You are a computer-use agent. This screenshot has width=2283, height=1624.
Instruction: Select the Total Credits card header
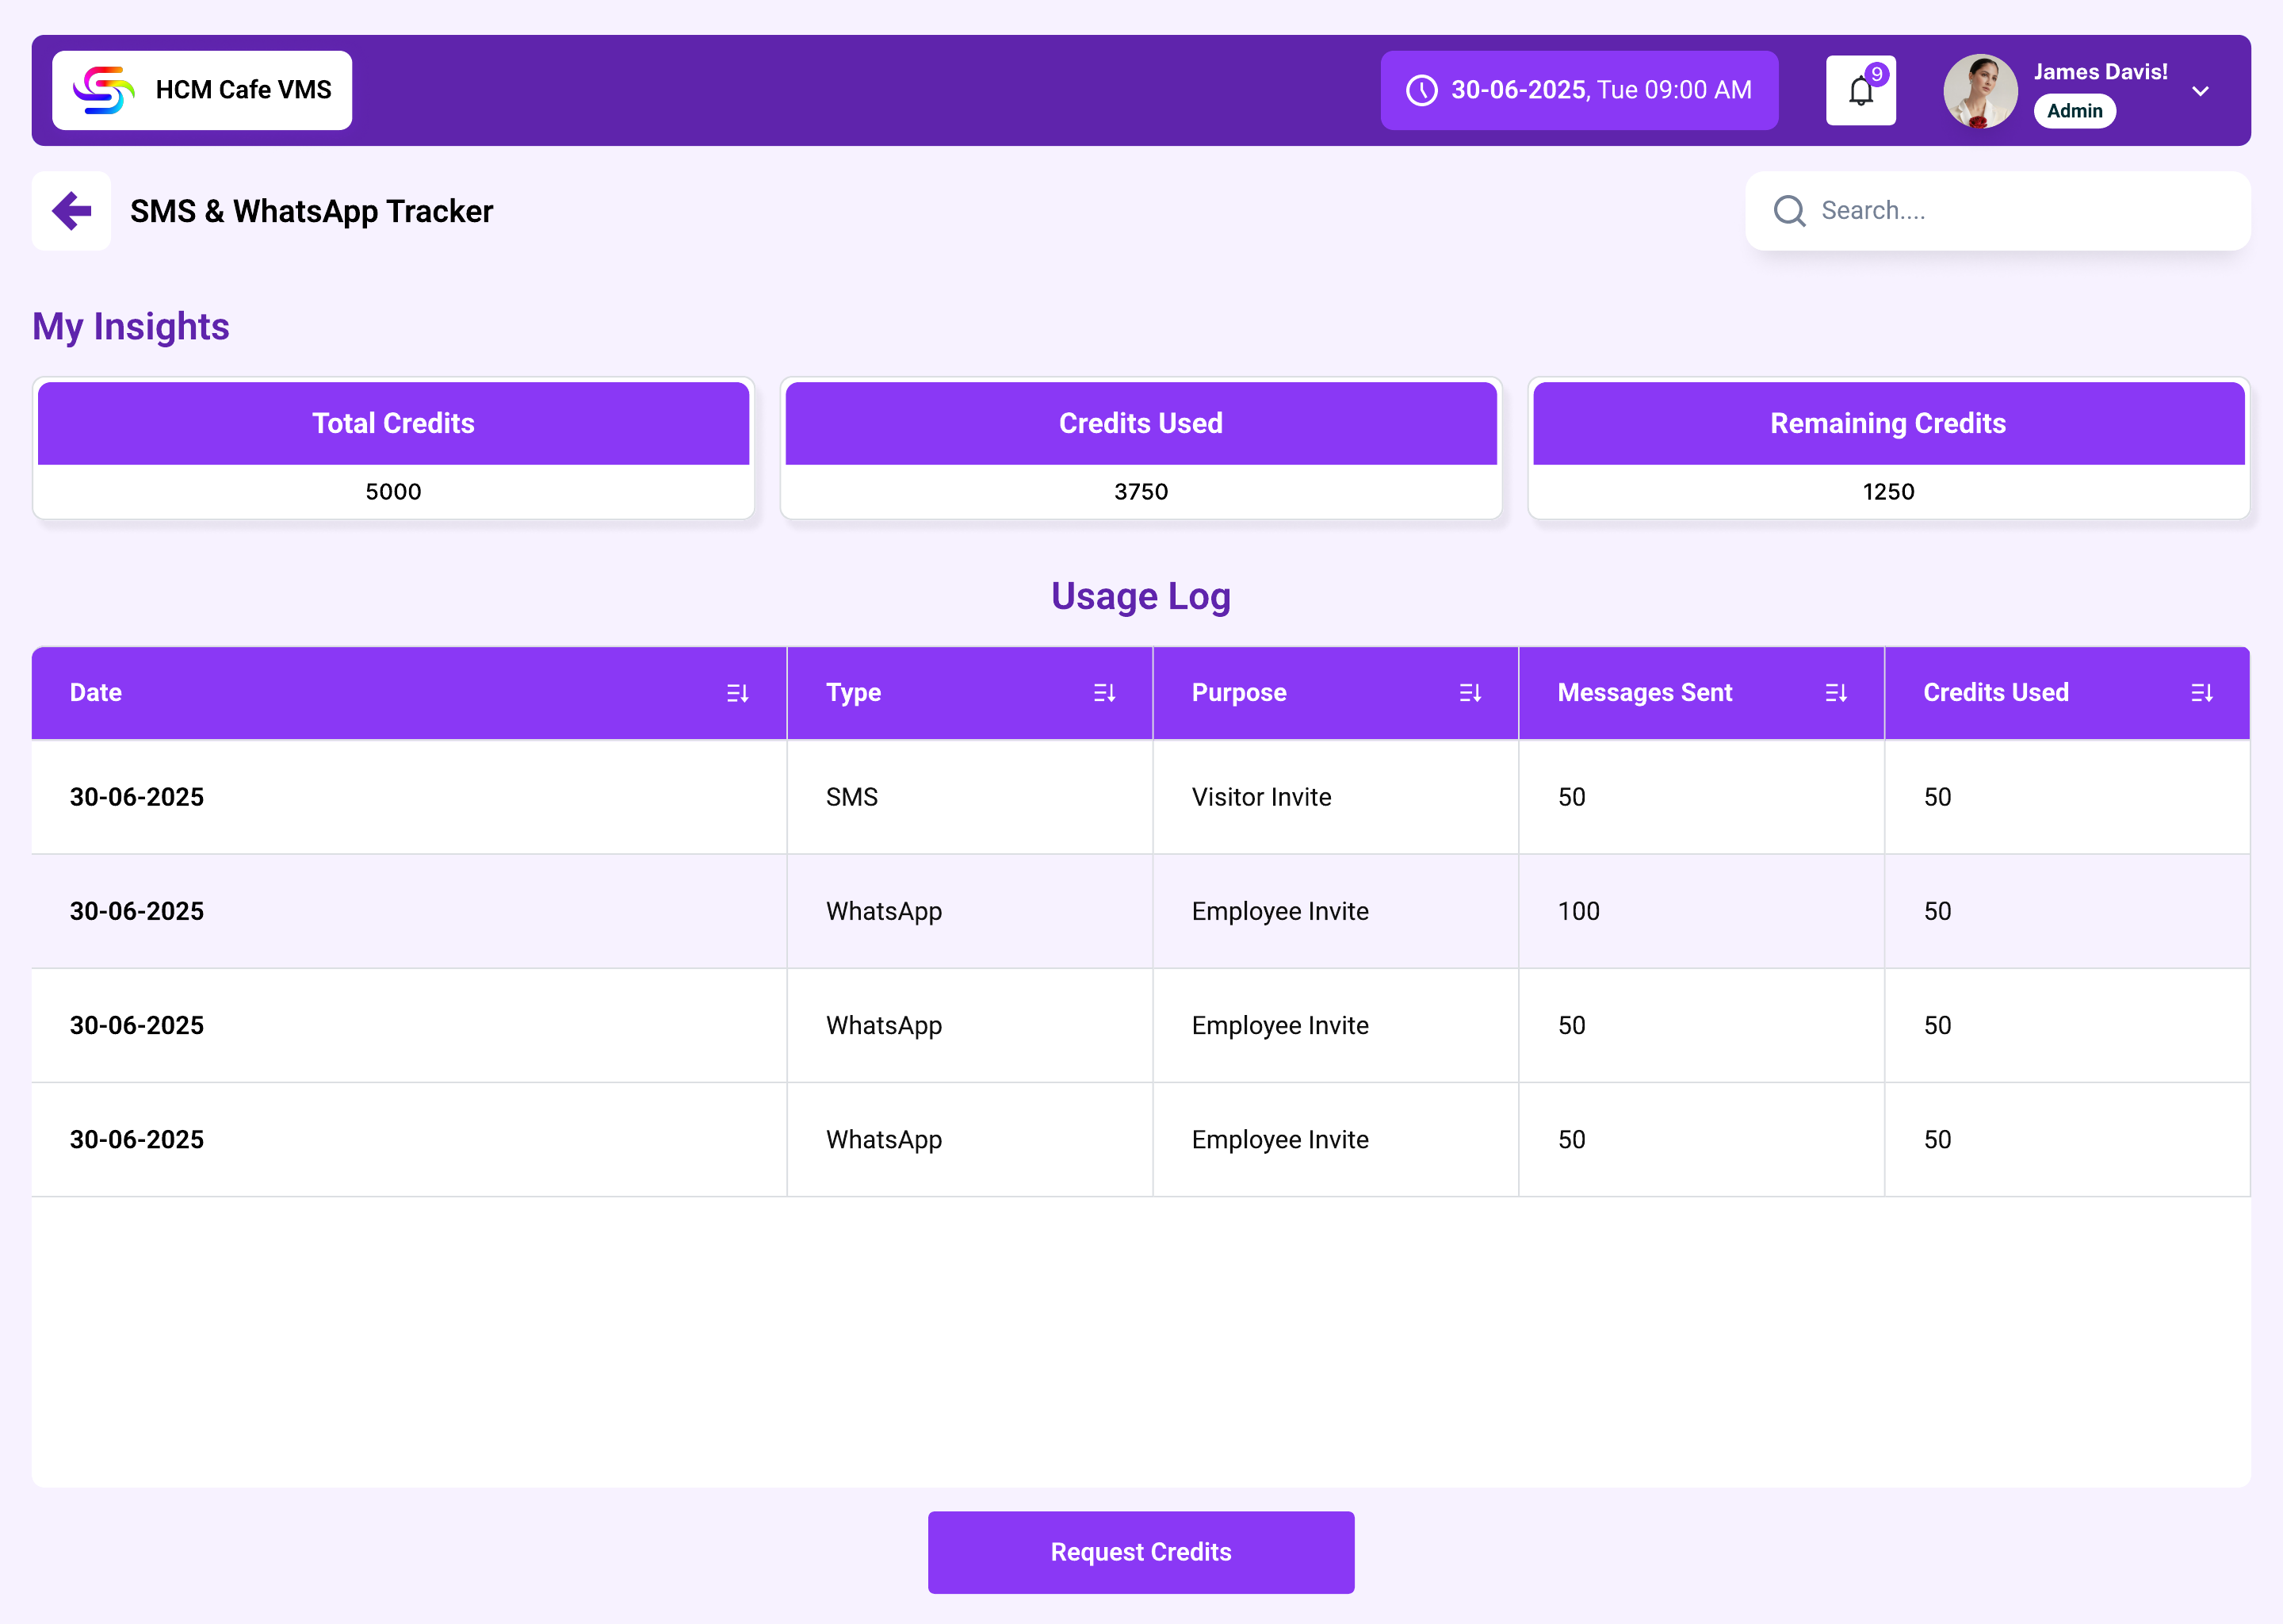coord(394,424)
